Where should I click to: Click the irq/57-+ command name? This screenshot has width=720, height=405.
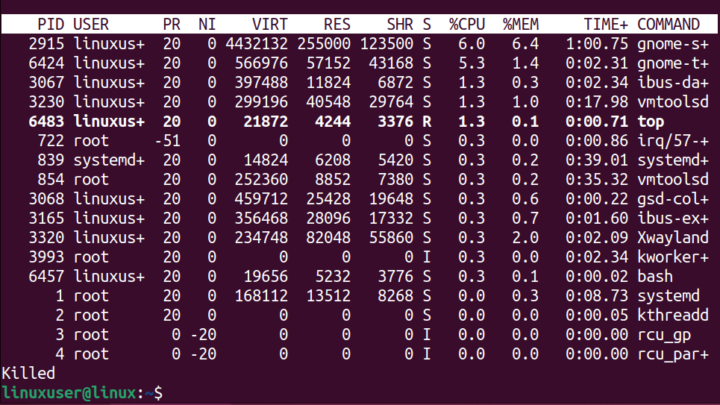pyautogui.click(x=672, y=141)
